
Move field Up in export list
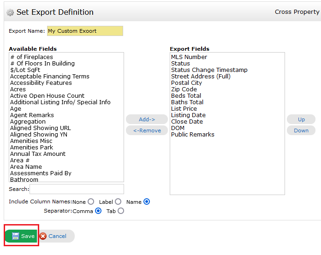tap(301, 119)
